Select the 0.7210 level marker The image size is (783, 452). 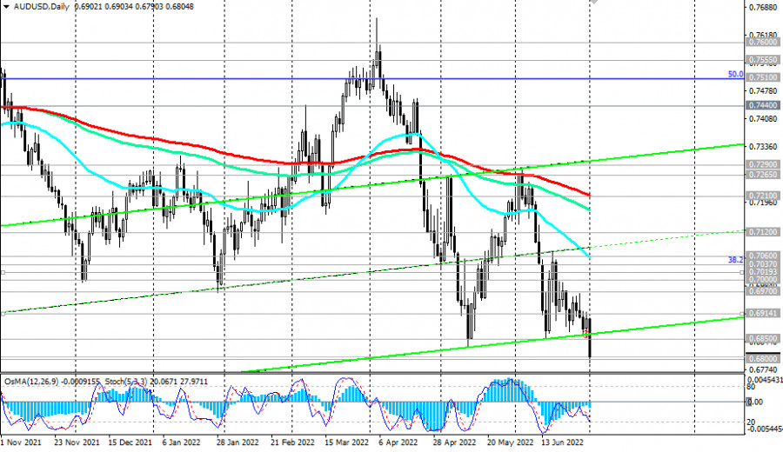761,196
